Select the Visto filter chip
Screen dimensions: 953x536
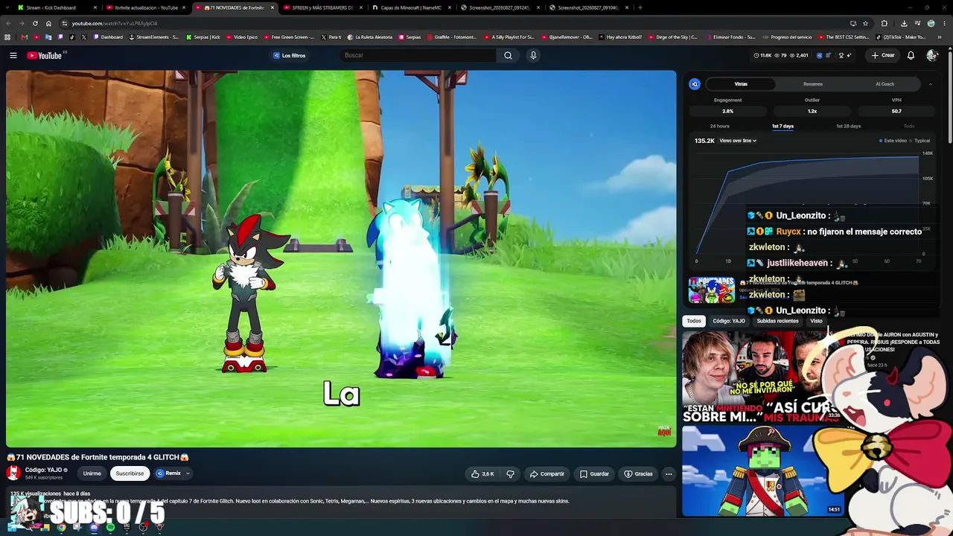817,321
